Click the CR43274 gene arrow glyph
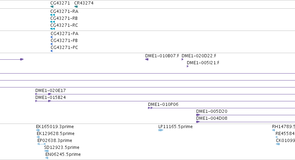 (76, 7)
